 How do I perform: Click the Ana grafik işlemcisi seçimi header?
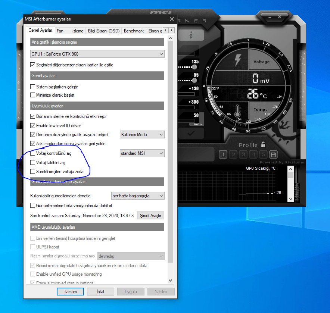(97, 42)
